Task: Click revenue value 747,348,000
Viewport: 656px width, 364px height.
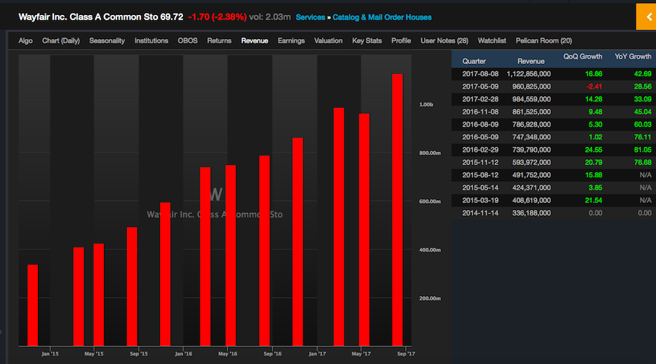Action: point(531,137)
